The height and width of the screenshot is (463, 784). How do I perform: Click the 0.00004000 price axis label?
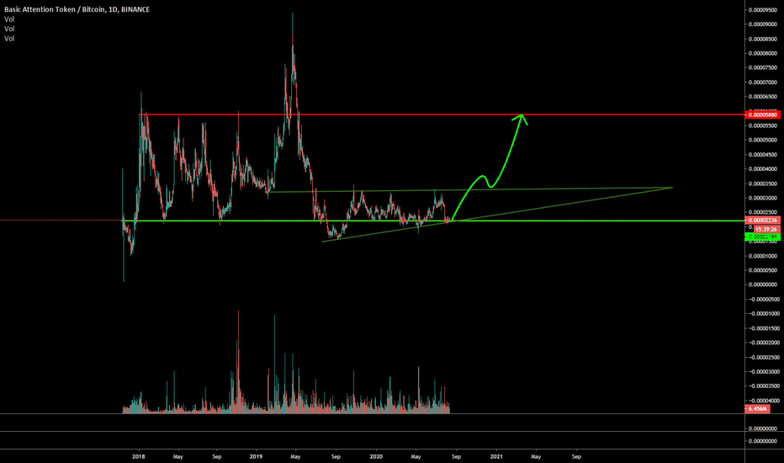click(763, 169)
